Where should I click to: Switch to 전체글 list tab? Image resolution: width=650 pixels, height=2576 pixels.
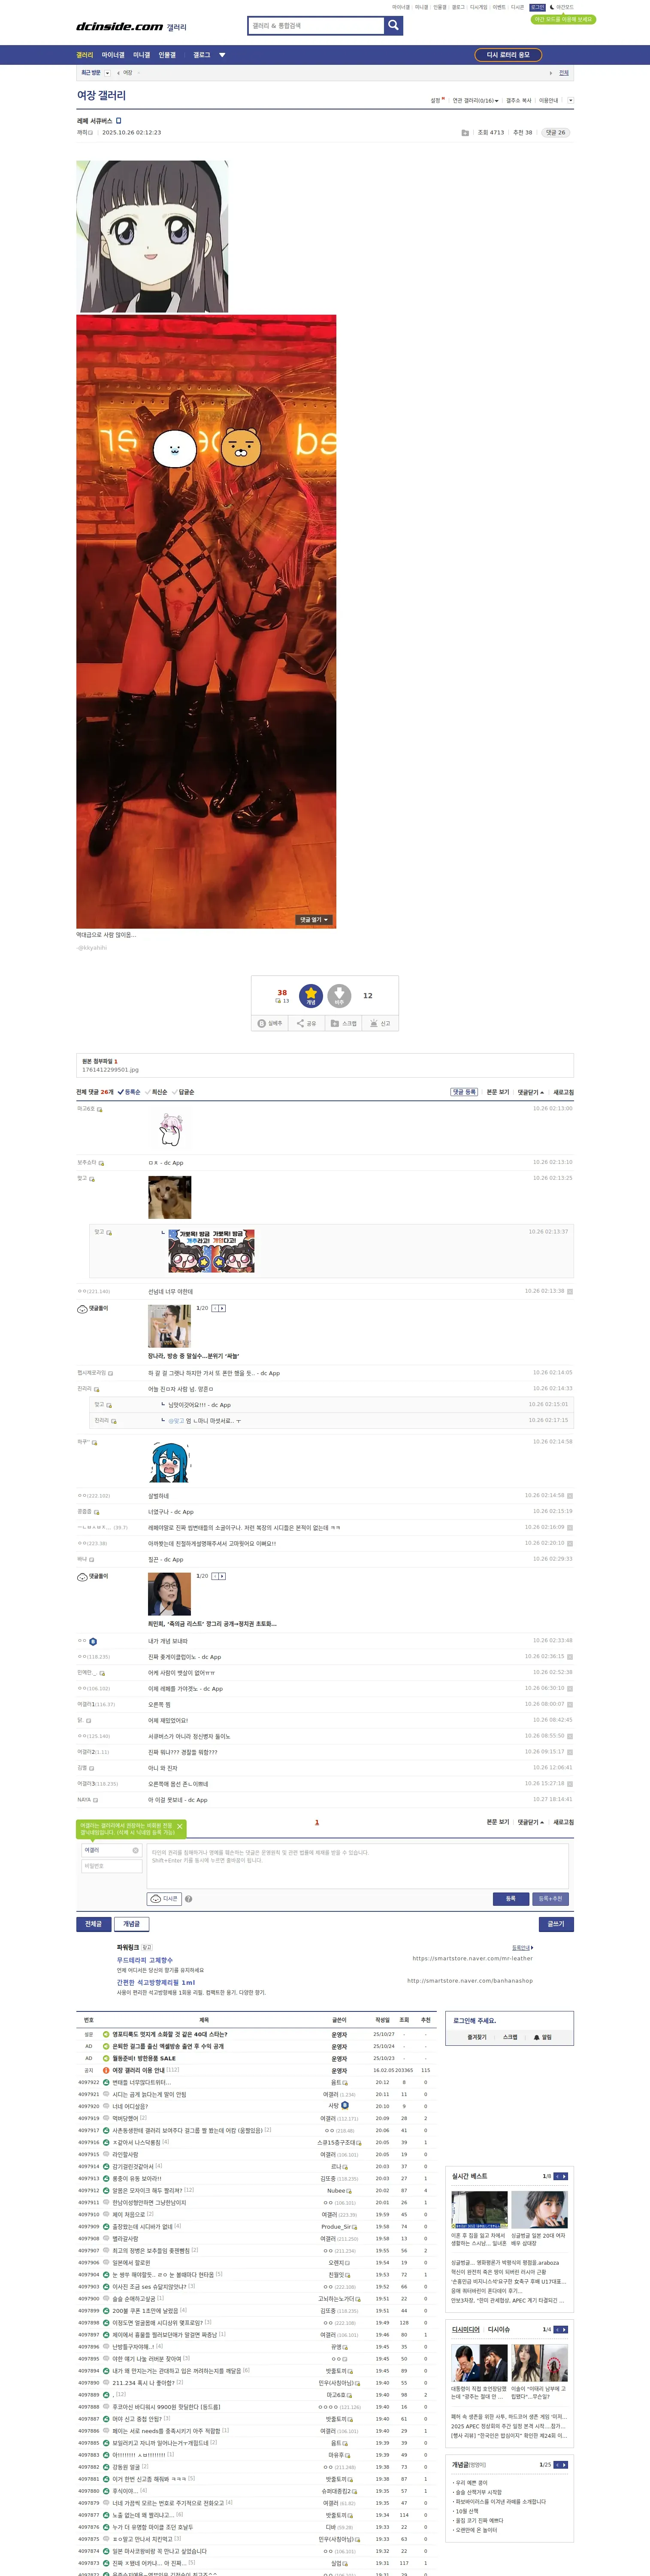[93, 1923]
